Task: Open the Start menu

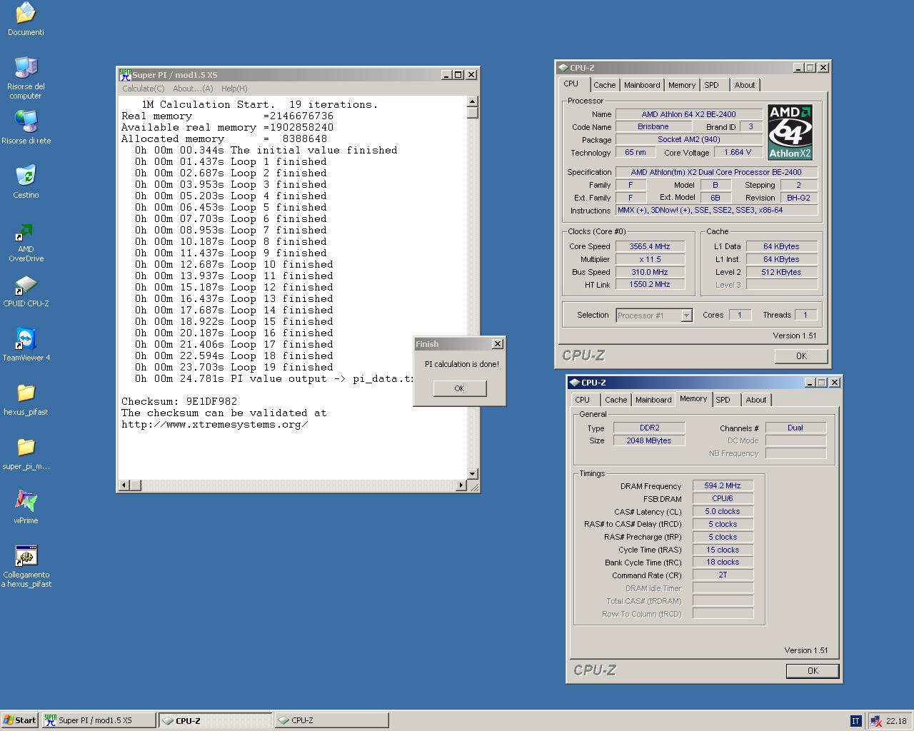Action: click(x=20, y=720)
